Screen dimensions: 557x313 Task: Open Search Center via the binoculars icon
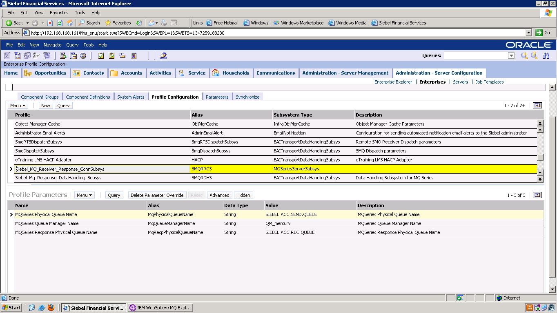tap(546, 56)
